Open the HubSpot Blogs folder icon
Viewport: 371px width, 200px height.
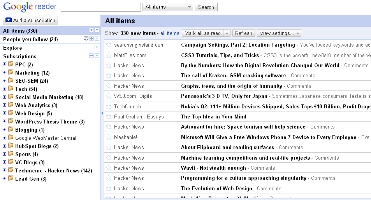[x=11, y=146]
